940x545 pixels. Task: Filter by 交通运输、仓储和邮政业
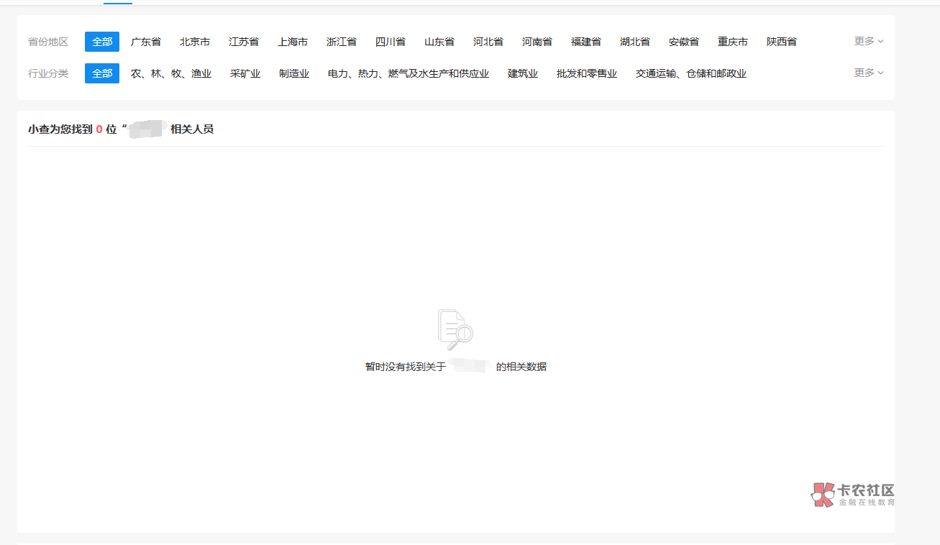(x=691, y=73)
